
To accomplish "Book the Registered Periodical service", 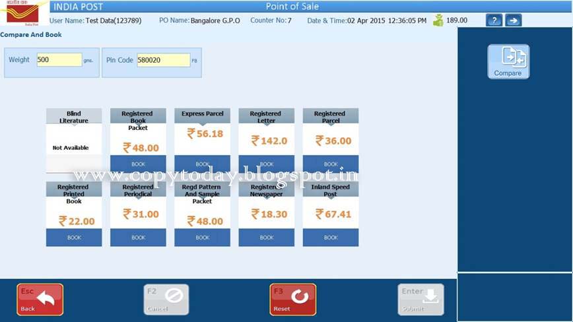I will tap(138, 238).
